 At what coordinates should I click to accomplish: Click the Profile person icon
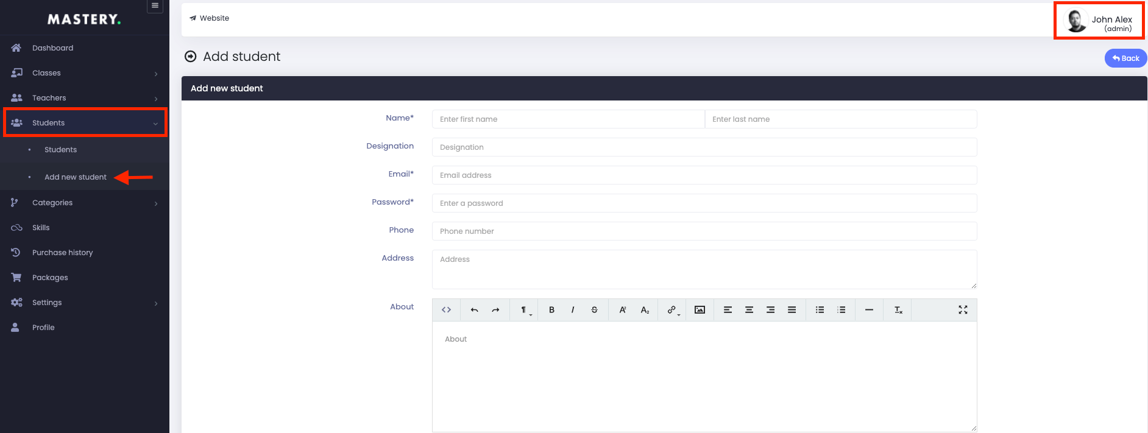15,327
